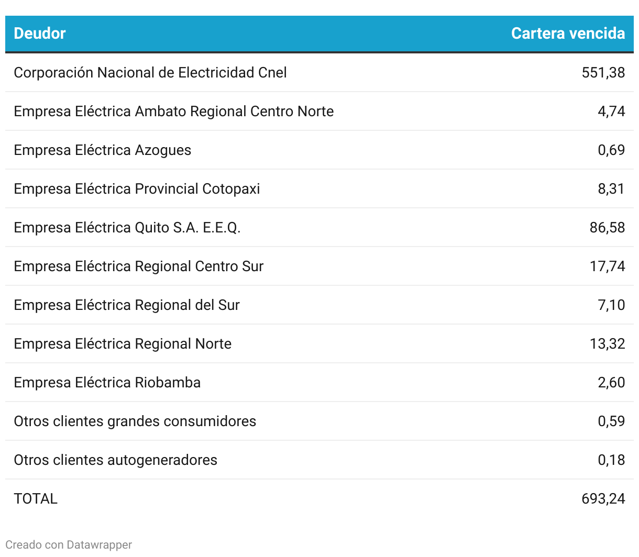Click Empresa Eléctrica Ambato Regional Centro Norte

(173, 112)
